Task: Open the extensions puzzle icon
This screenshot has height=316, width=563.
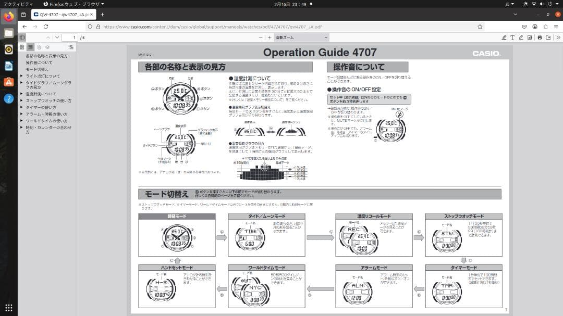Action: pyautogui.click(x=545, y=27)
